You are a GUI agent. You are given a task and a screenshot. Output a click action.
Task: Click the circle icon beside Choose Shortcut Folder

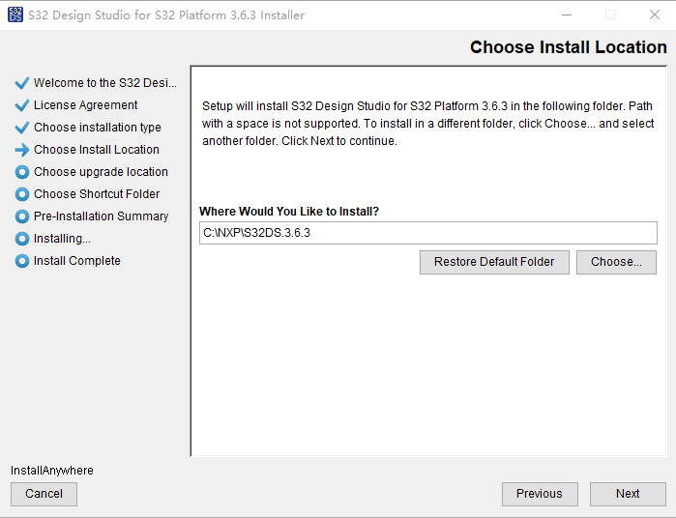(22, 194)
